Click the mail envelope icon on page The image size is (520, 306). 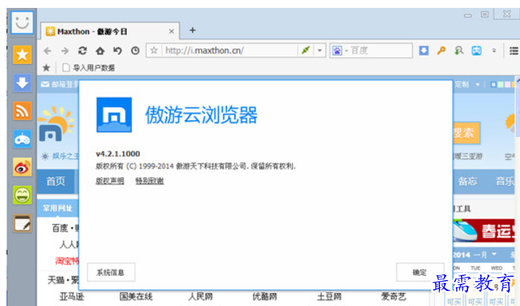45,84
